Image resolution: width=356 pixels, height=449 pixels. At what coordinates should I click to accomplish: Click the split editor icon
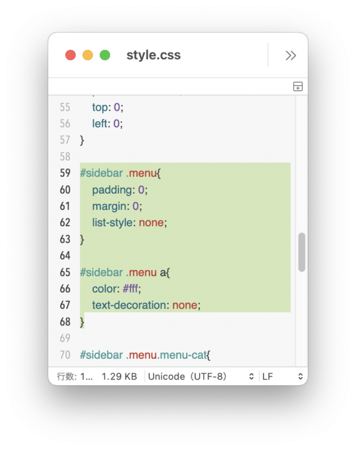[298, 86]
